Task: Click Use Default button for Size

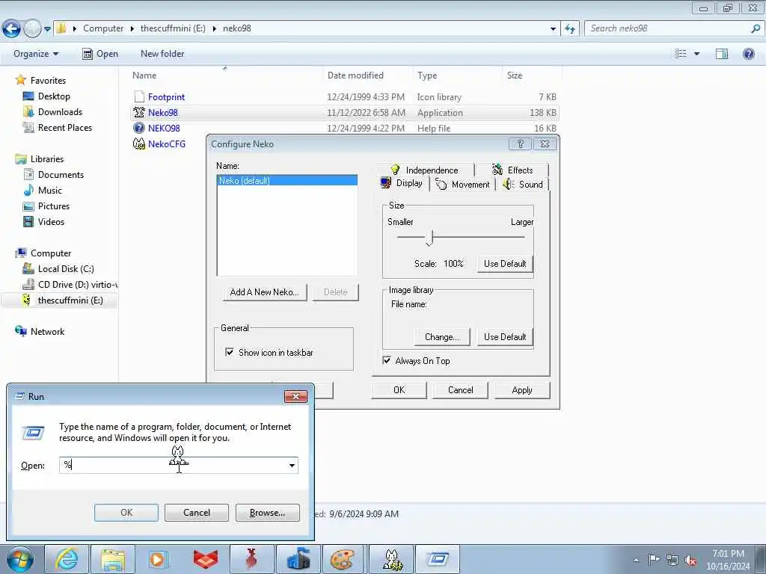Action: (505, 264)
